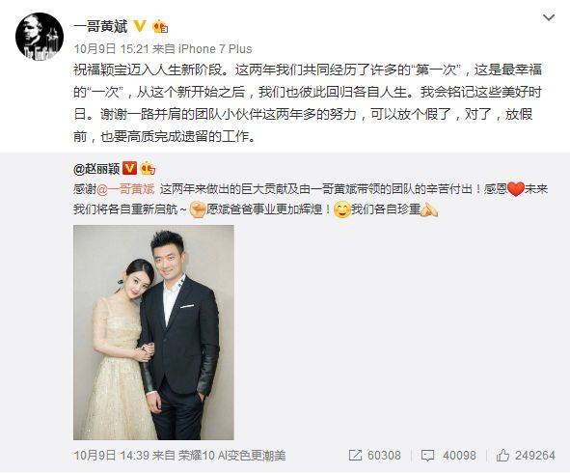Open the 一哥黄斌 username link
Screen dimensions: 570x474
[100, 27]
